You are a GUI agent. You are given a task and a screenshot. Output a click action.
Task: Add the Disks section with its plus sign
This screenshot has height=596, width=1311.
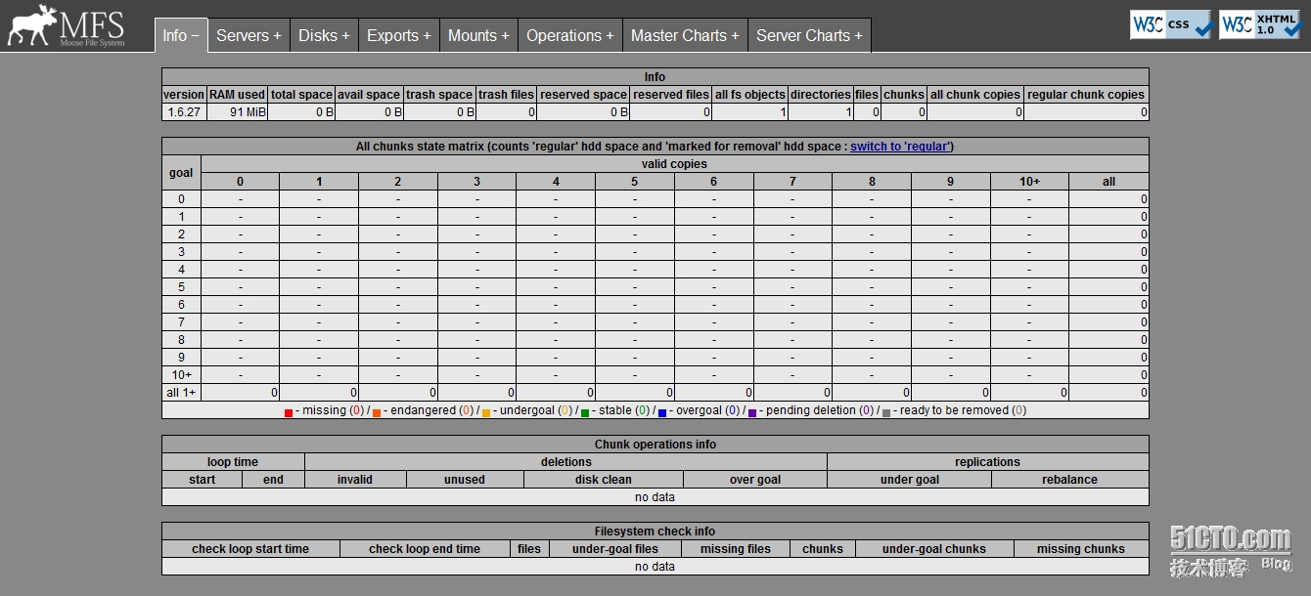(345, 36)
